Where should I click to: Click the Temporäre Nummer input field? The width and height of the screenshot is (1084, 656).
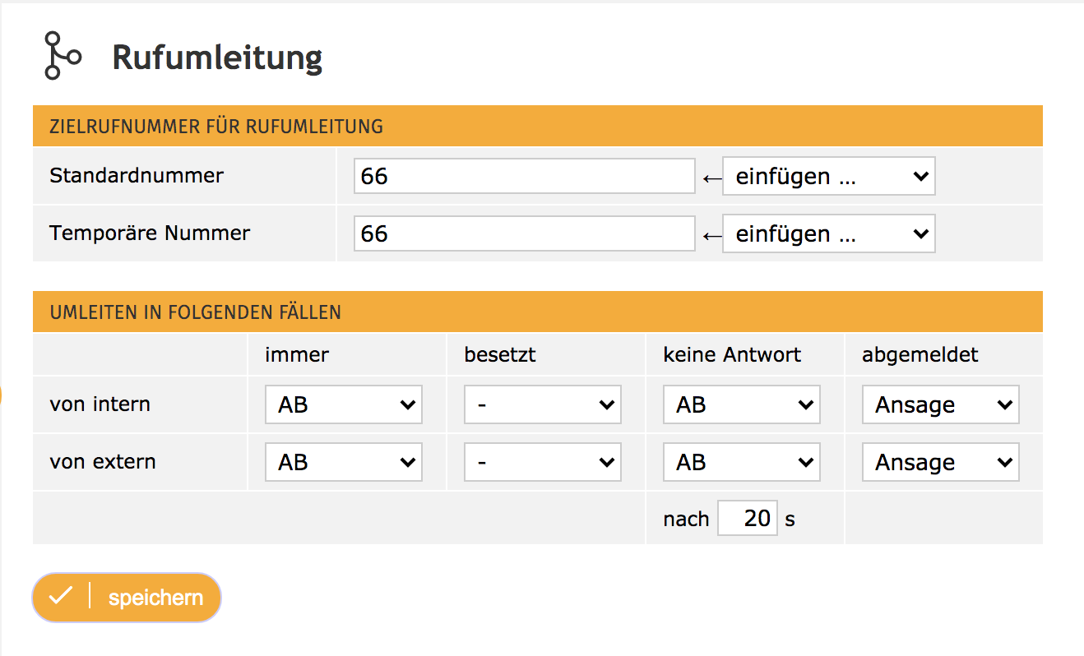click(524, 234)
